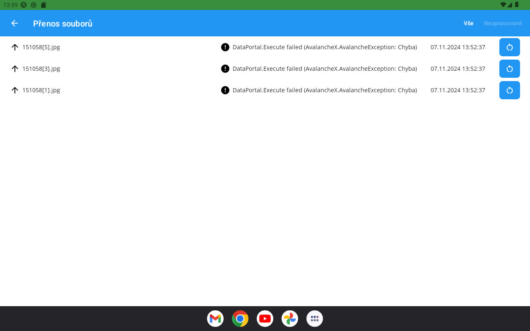Screen dimensions: 530x331
Task: Launch Chrome from the taskbar
Action: click(240, 319)
